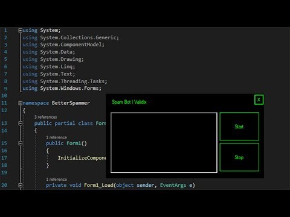
Task: Click the Start button in Spam Bot window
Action: [x=239, y=127]
